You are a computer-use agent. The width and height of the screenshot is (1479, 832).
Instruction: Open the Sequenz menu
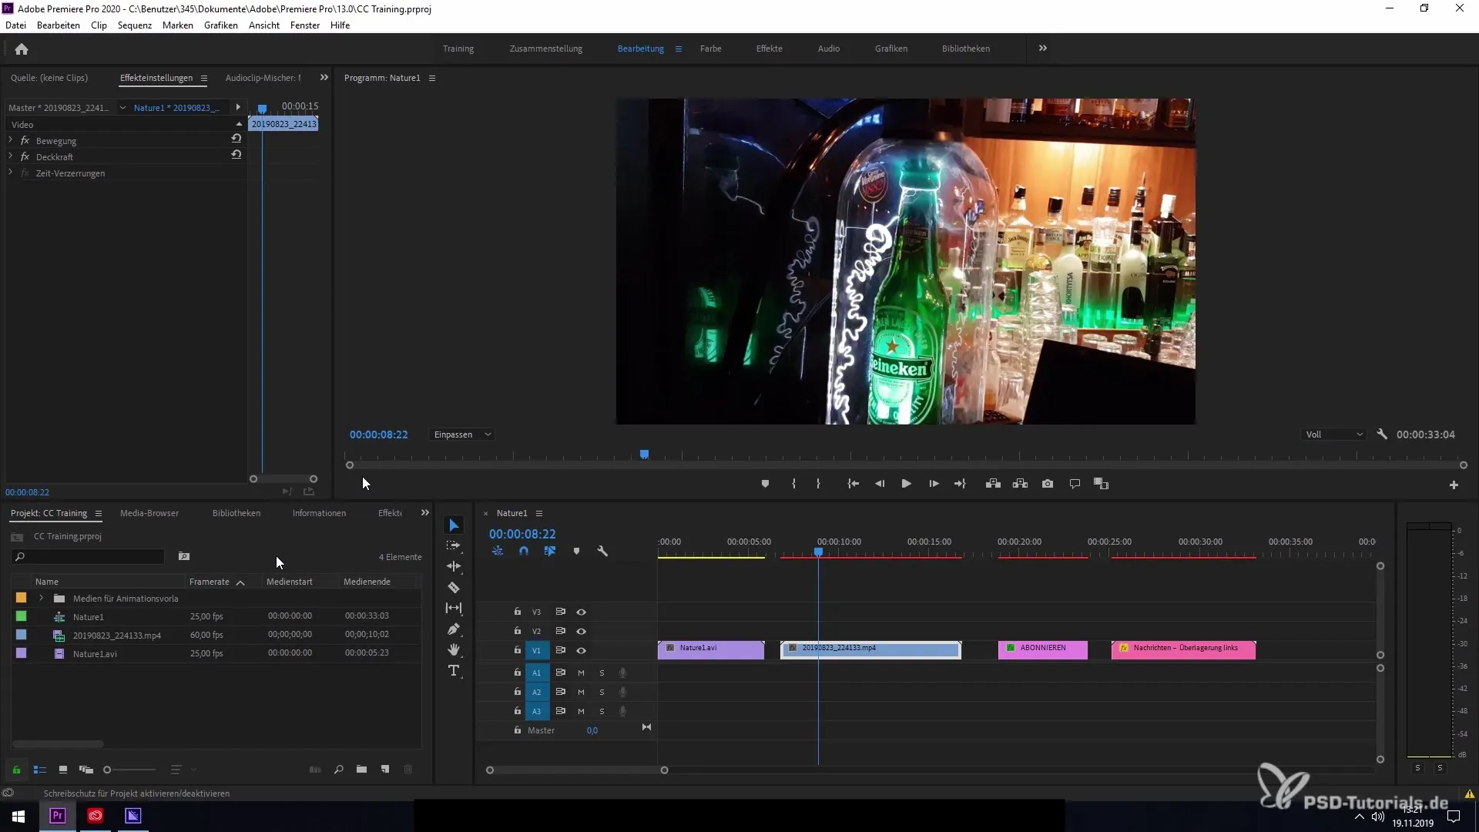(135, 25)
